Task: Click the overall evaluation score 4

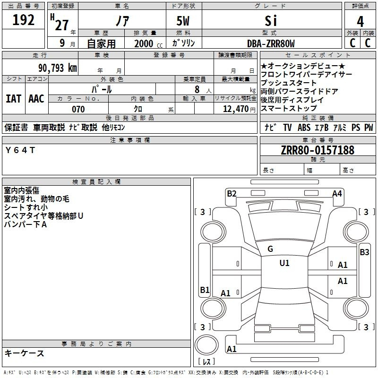Action: tap(360, 21)
